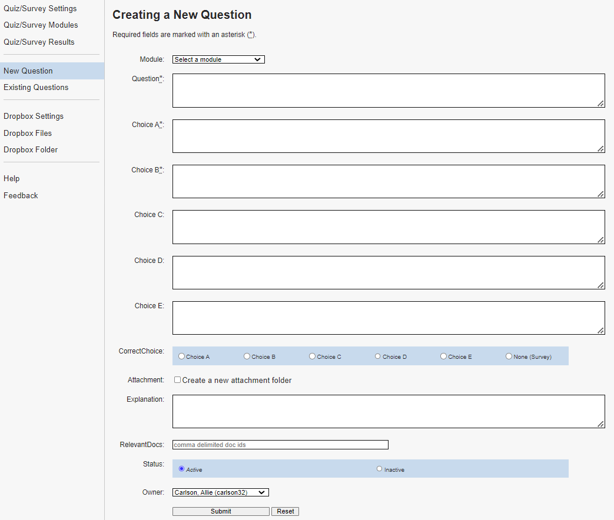This screenshot has width=614, height=520.
Task: Click the Choice B box resize handle
Action: pyautogui.click(x=600, y=194)
